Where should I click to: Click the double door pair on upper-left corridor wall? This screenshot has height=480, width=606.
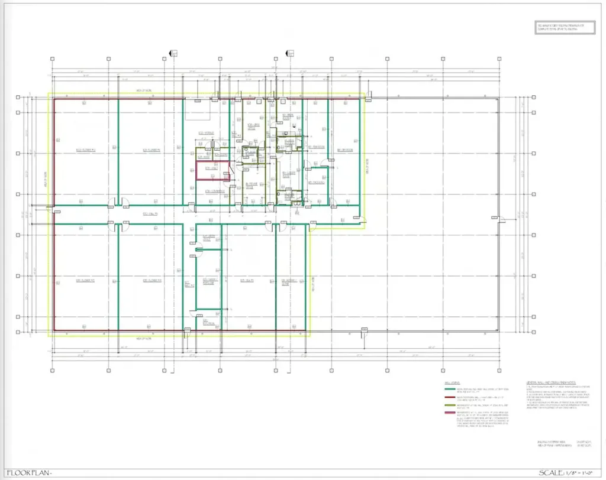(x=118, y=202)
